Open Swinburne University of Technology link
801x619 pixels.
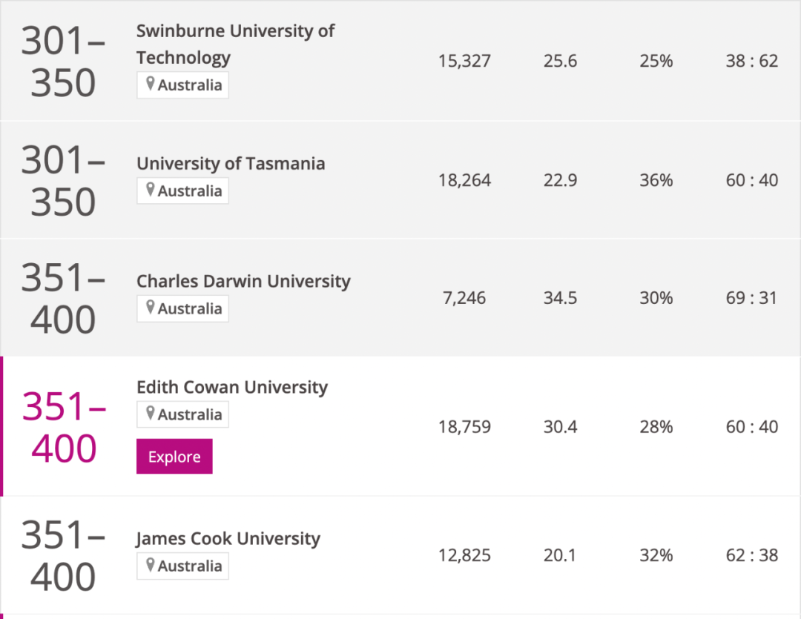click(235, 44)
